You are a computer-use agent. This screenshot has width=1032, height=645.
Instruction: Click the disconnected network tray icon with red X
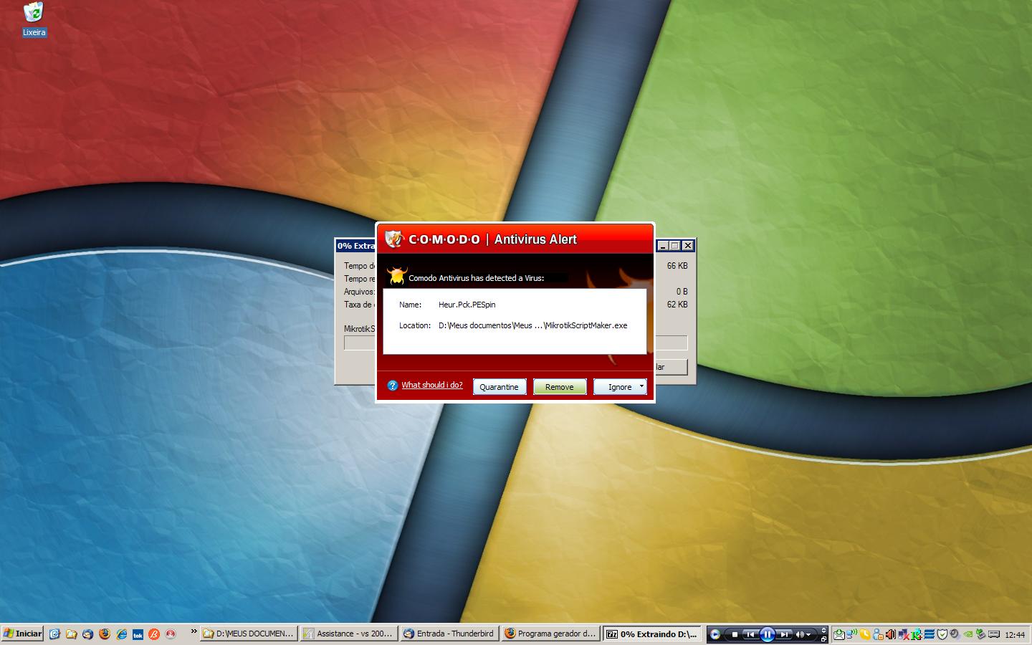[x=904, y=634]
